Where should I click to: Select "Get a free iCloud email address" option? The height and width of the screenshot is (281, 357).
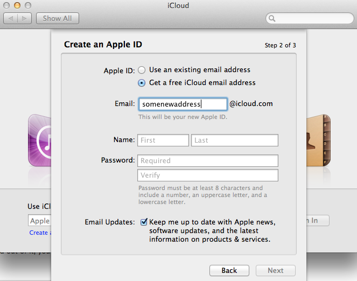tap(142, 83)
